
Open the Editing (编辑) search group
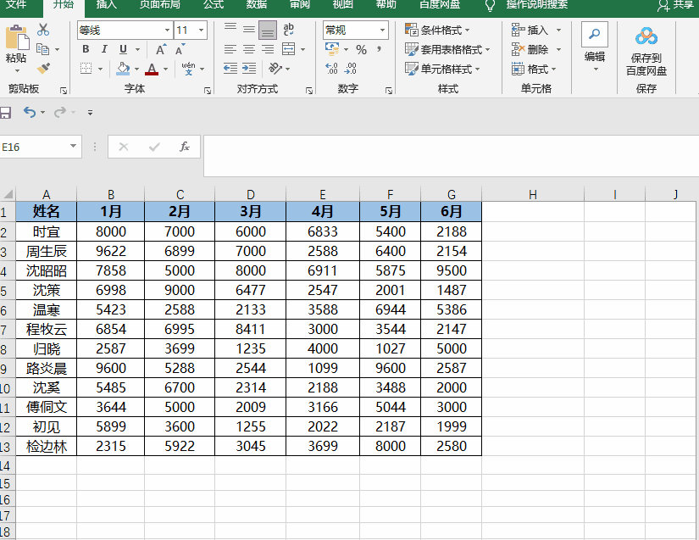[595, 47]
